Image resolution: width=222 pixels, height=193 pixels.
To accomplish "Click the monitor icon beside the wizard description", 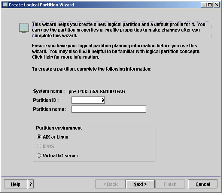I will tap(24, 28).
